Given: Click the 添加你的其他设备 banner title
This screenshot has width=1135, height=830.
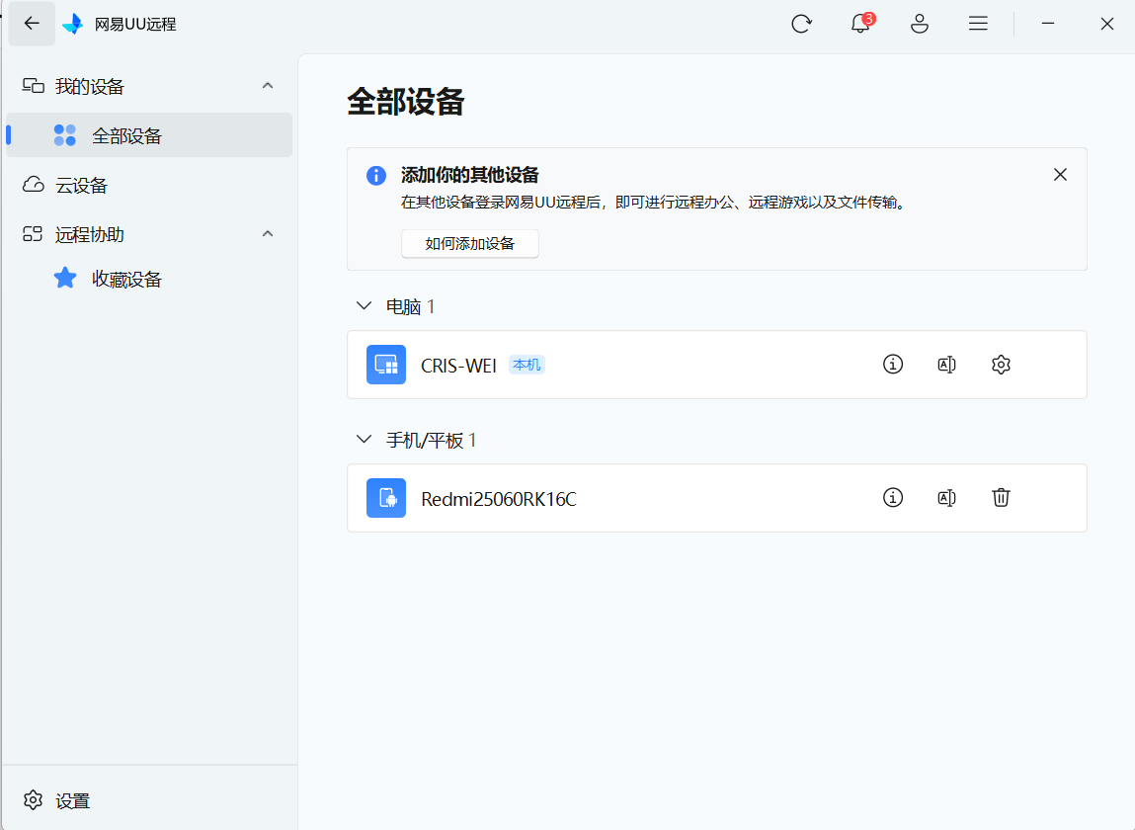Looking at the screenshot, I should tap(470, 175).
